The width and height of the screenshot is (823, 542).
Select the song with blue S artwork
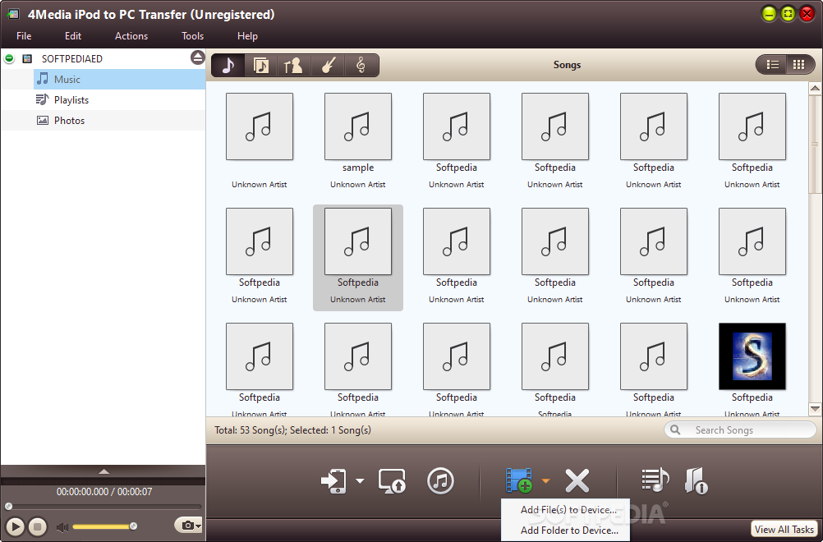pyautogui.click(x=752, y=356)
